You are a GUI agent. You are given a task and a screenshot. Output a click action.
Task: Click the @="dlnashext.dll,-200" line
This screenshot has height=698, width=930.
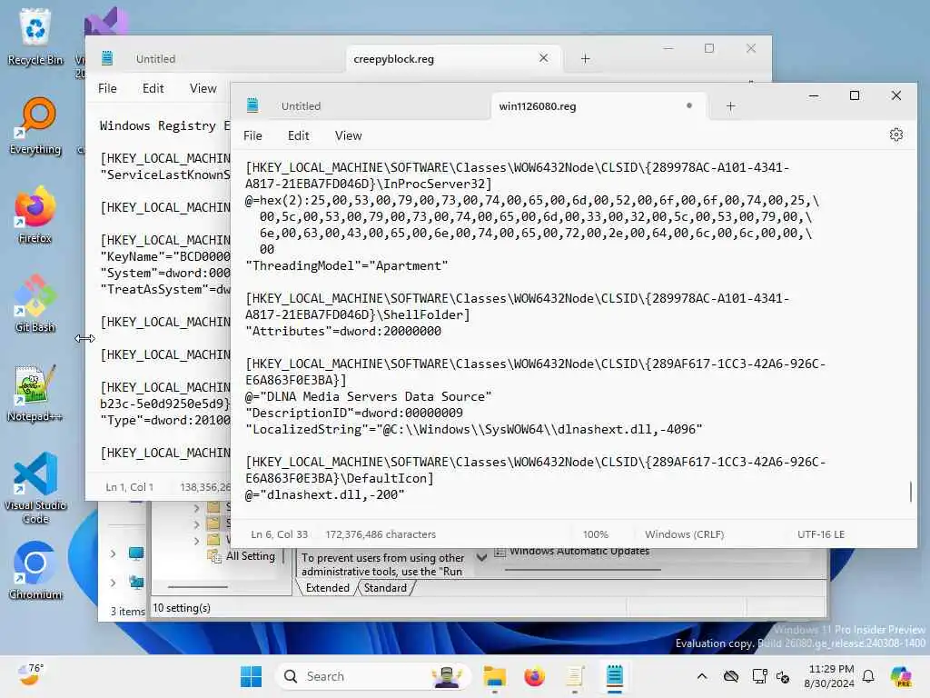325,495
